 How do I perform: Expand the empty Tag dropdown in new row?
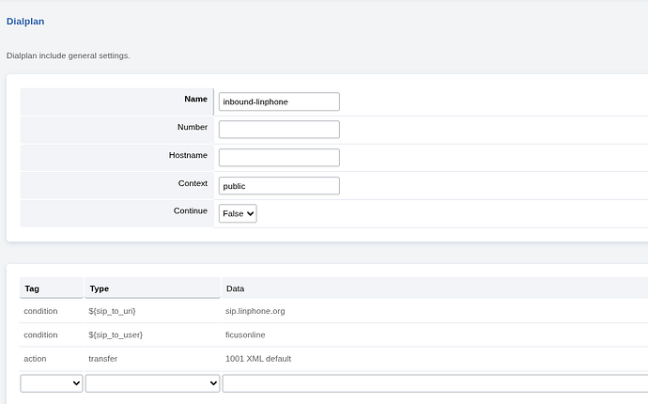point(51,383)
